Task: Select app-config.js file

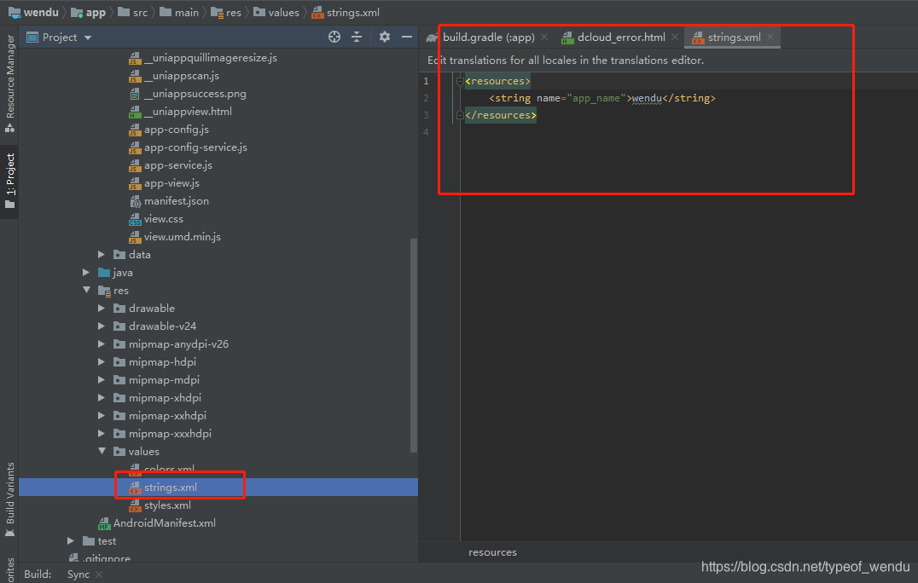Action: 169,130
